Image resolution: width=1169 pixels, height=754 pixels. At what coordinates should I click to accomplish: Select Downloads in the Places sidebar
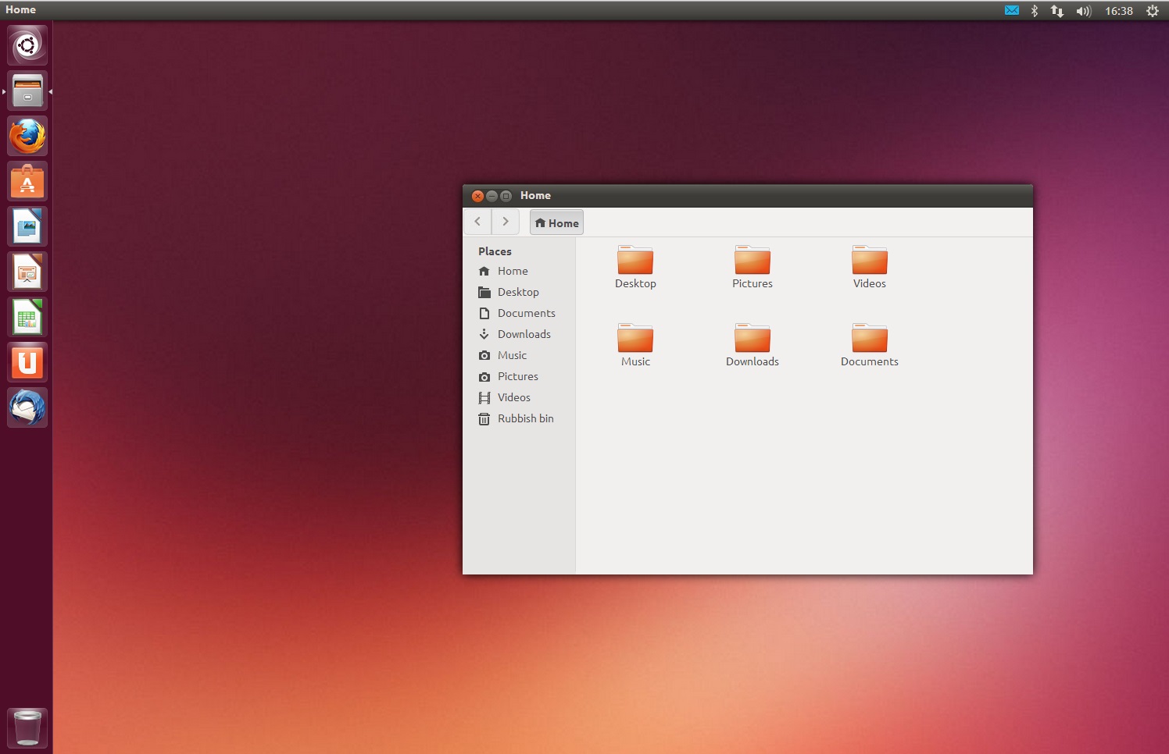[x=524, y=334]
